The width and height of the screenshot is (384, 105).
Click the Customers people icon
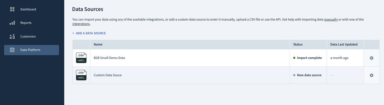(x=12, y=36)
